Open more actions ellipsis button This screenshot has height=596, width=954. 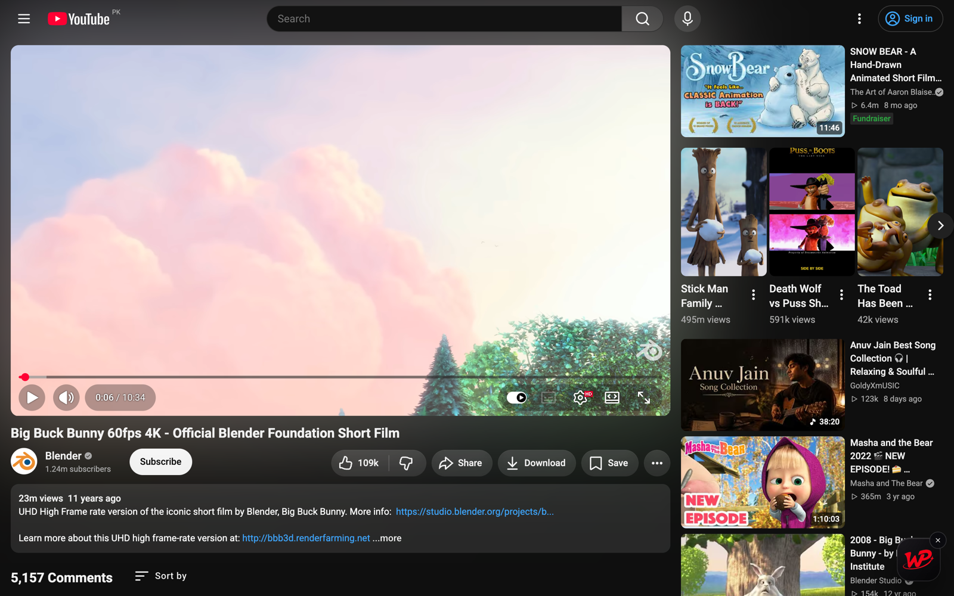click(657, 463)
